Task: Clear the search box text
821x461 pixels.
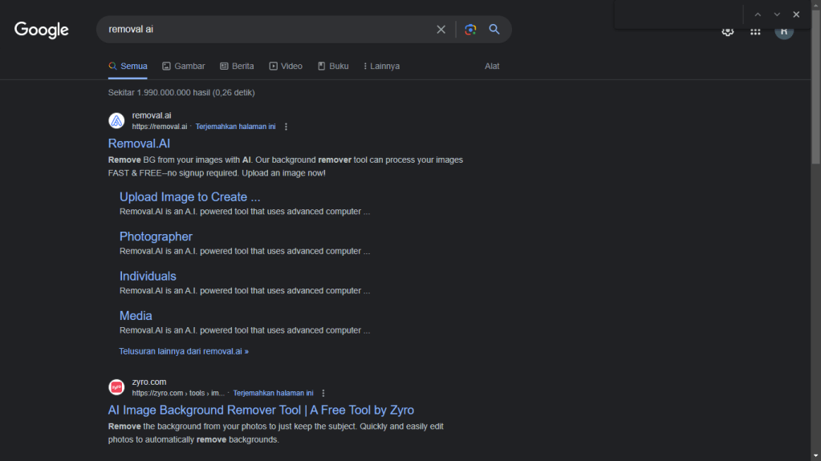Action: coord(441,30)
